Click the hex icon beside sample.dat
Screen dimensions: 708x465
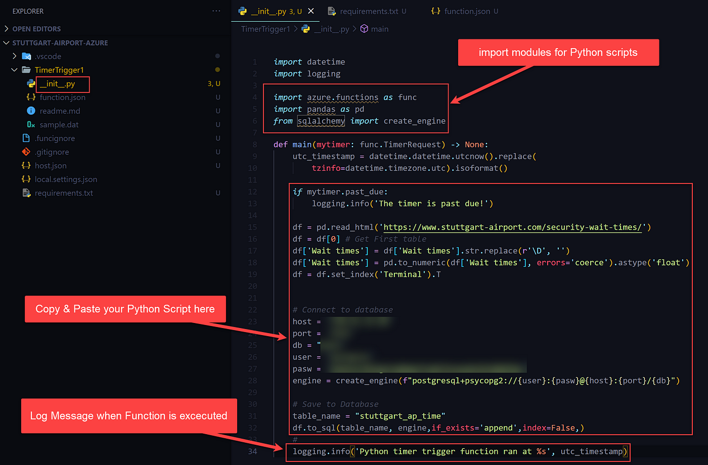click(31, 124)
